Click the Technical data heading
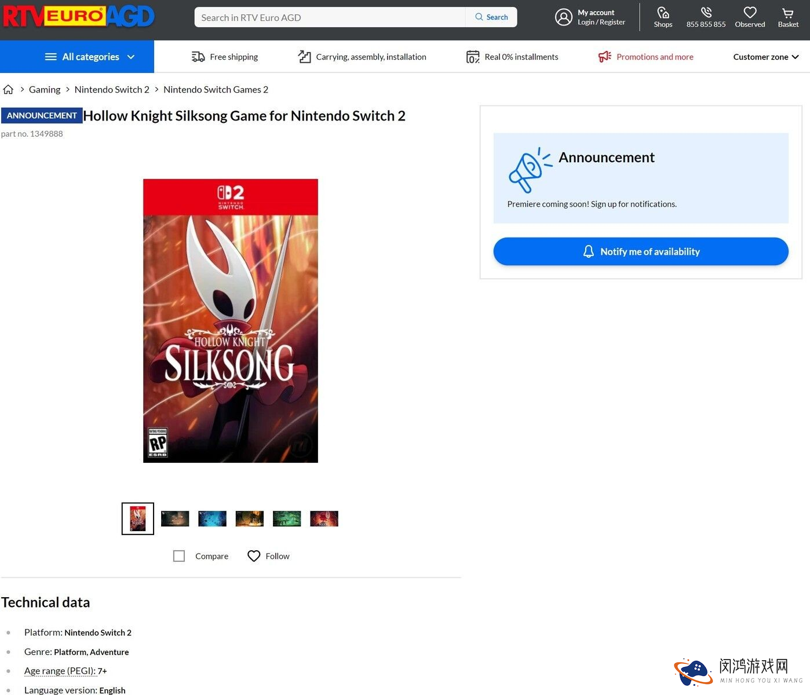Viewport: 810px width, 695px height. click(x=46, y=602)
